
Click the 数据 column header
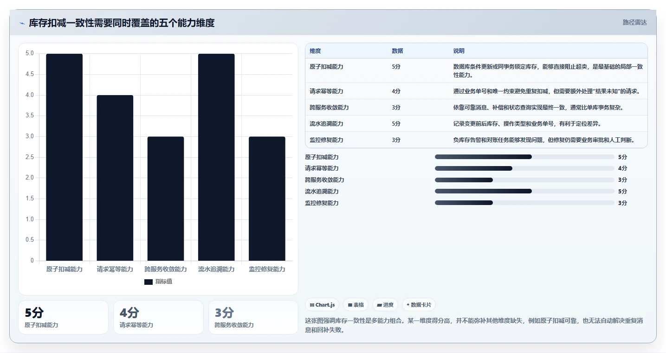pyautogui.click(x=397, y=51)
